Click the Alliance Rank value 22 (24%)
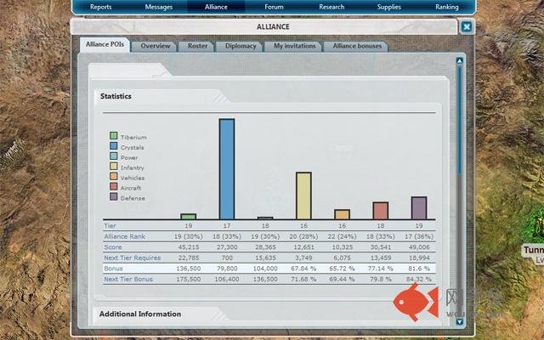Screen dimensions: 544x340 click(x=342, y=236)
